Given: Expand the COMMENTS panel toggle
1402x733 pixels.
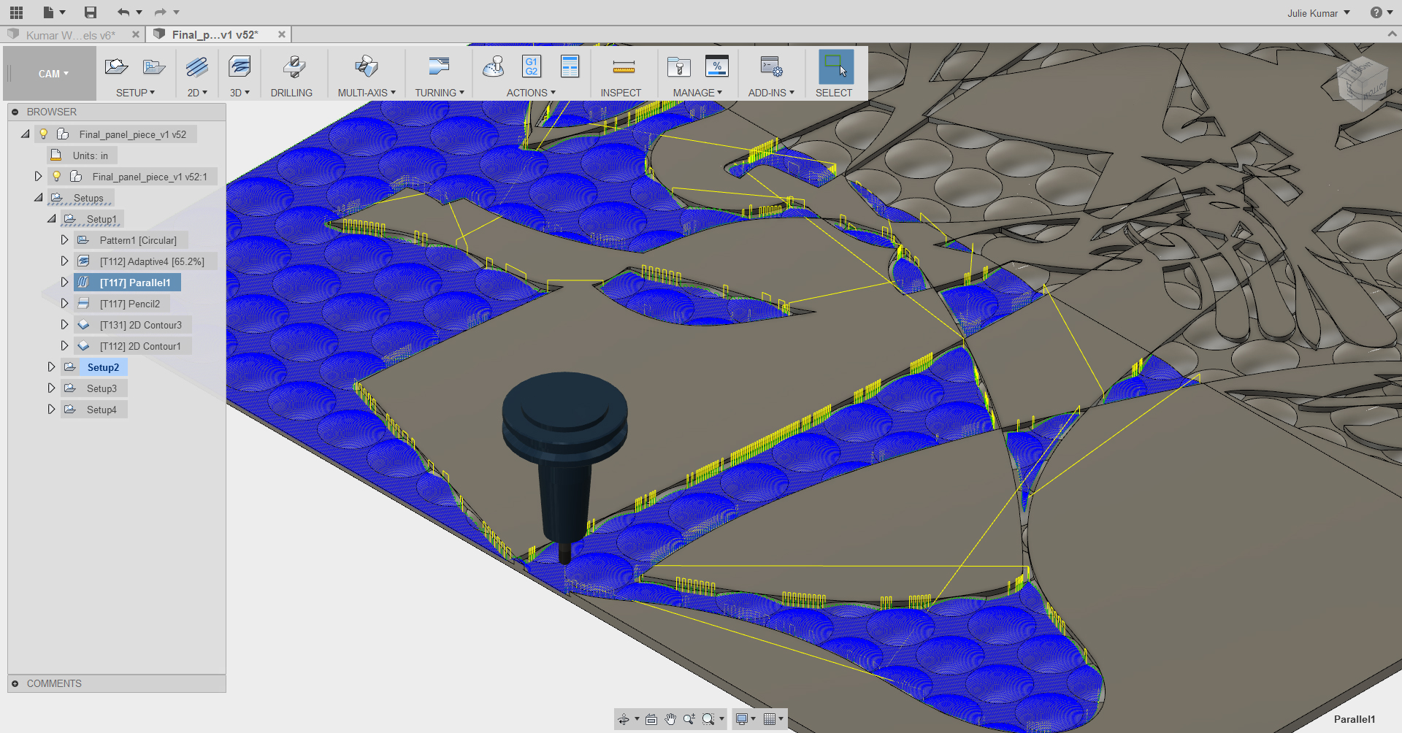Looking at the screenshot, I should pyautogui.click(x=15, y=683).
